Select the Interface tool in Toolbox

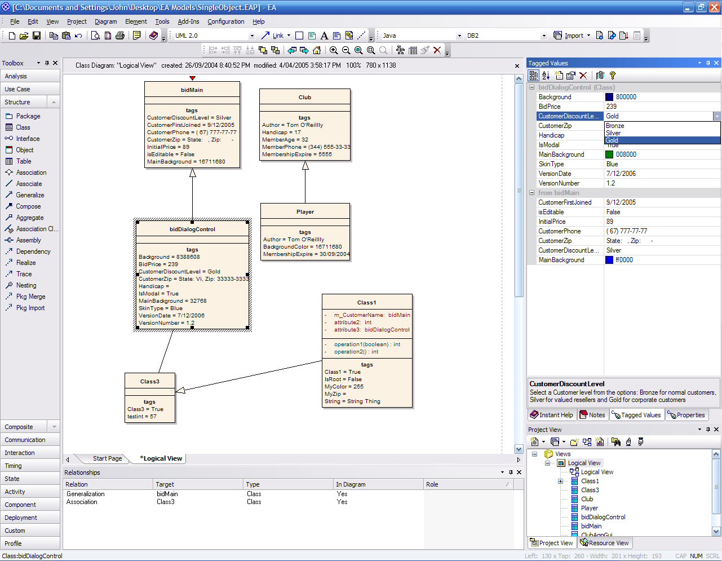pos(28,139)
